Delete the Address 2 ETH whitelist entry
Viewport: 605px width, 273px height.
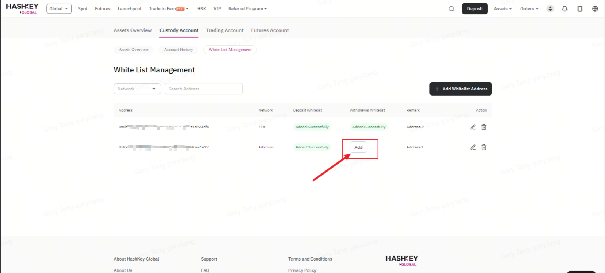click(484, 127)
